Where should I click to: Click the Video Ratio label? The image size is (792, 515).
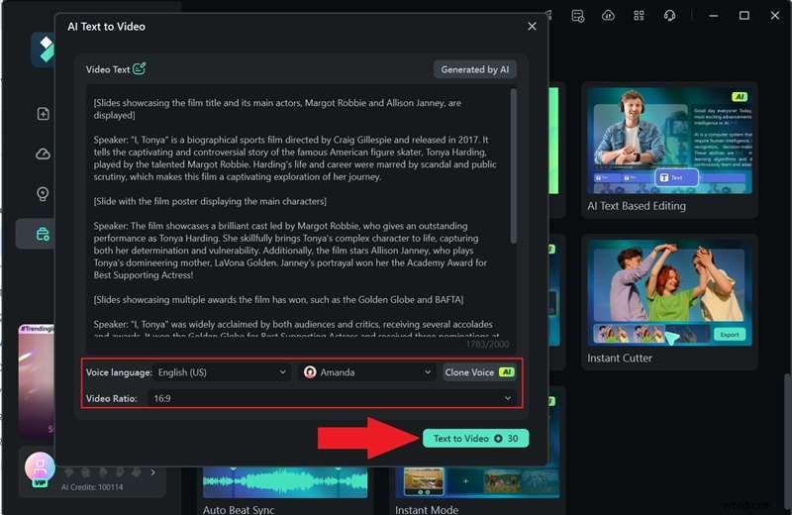(111, 398)
